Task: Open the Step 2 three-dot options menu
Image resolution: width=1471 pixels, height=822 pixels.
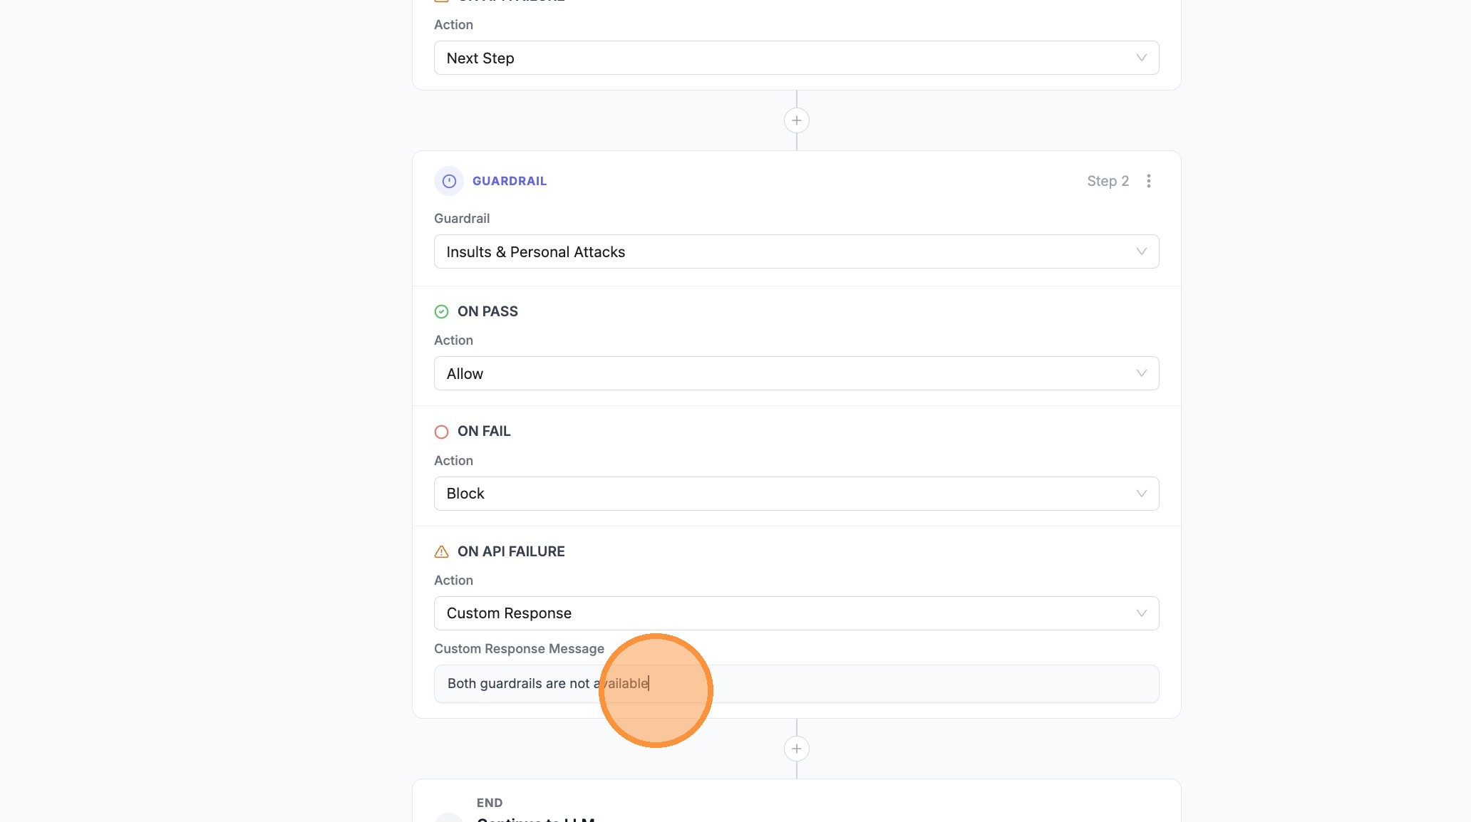Action: [x=1148, y=181]
